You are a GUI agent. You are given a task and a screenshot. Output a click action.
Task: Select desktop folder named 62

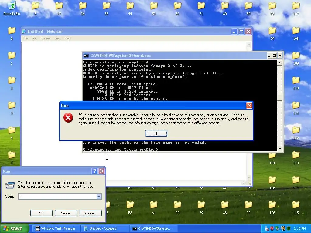pos(177,8)
